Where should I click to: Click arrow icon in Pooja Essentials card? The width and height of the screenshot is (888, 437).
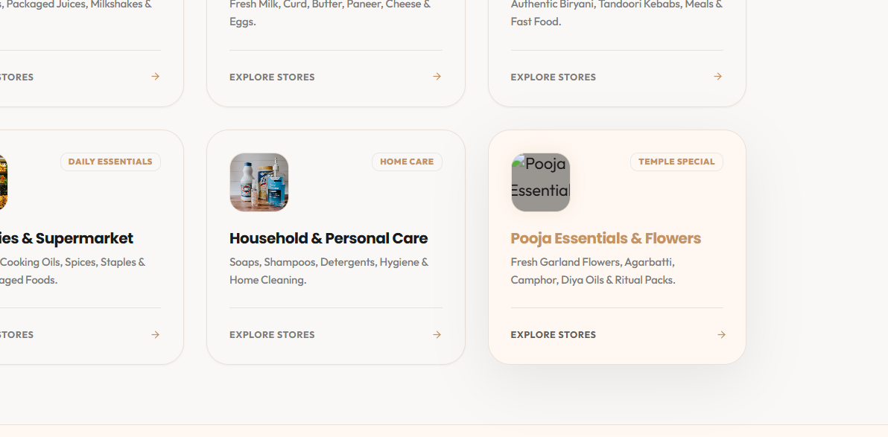[x=721, y=334]
